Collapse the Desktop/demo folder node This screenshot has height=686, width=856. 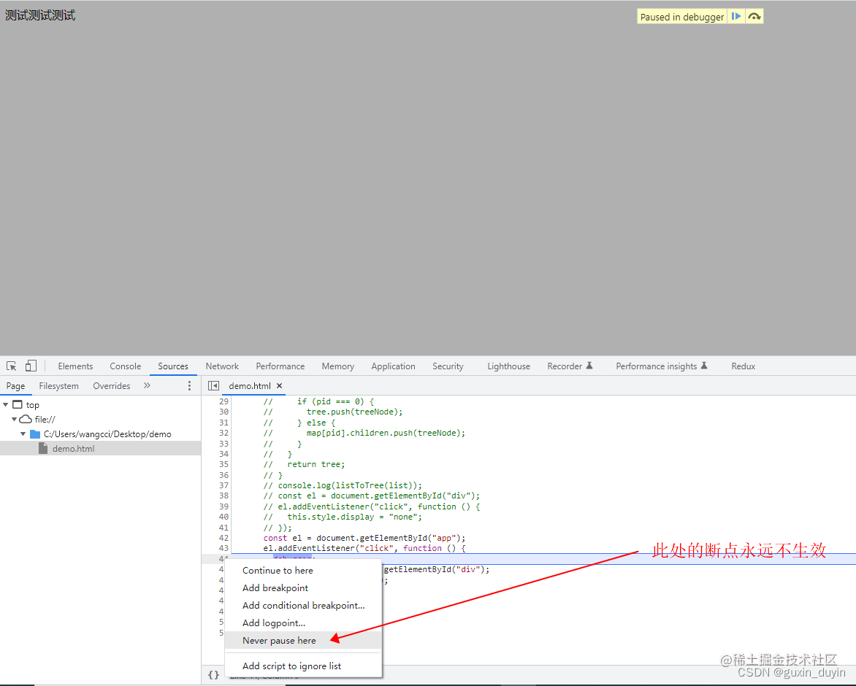23,434
